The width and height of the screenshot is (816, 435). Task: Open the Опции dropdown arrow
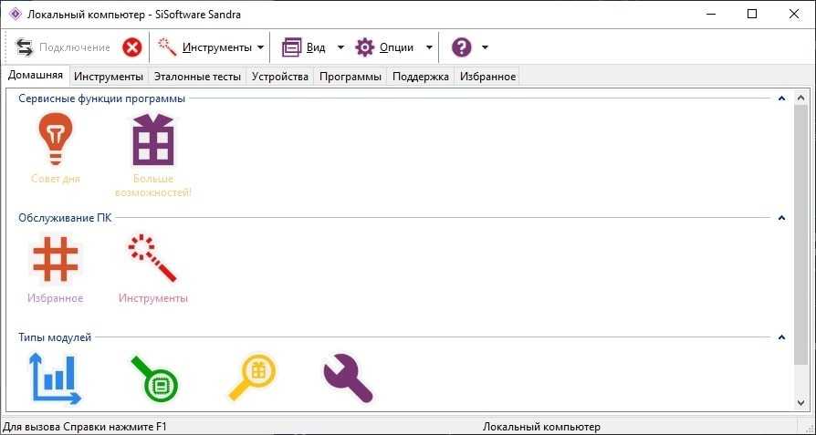pos(429,47)
